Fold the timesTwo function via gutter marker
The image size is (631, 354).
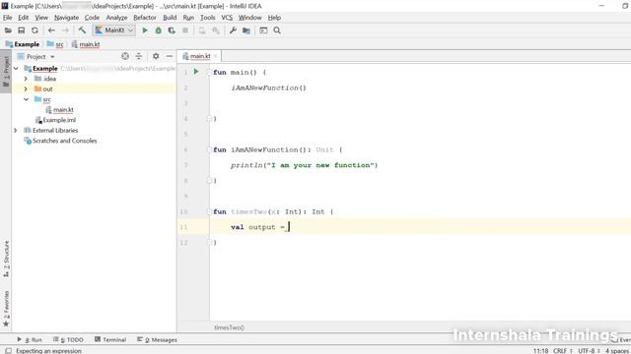[208, 211]
